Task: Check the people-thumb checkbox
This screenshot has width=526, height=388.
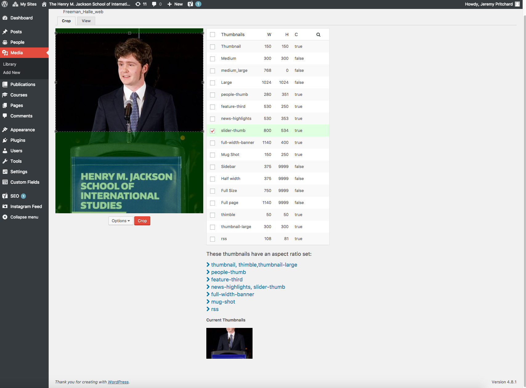Action: pos(212,95)
